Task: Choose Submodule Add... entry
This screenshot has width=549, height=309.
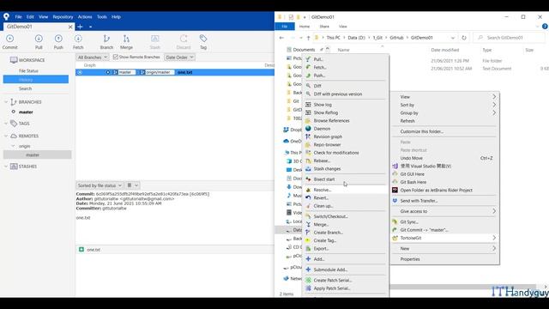Action: pyautogui.click(x=346, y=270)
